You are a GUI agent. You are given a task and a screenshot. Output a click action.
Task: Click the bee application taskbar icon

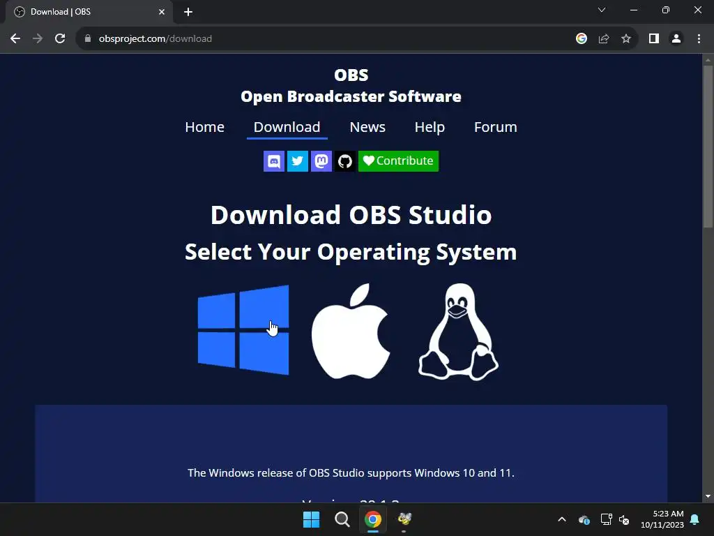coord(404,519)
